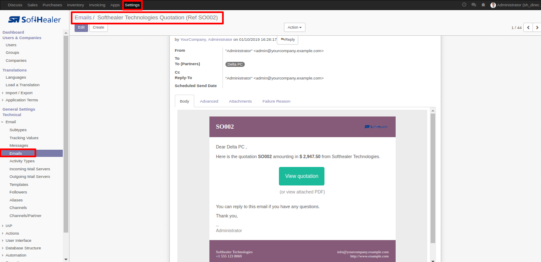Click the email body vertical scrollbar
Screen dimensions: 541x262
click(x=433, y=178)
